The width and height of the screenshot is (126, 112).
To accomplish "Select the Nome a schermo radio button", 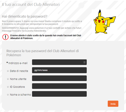I will click(x=8, y=95).
